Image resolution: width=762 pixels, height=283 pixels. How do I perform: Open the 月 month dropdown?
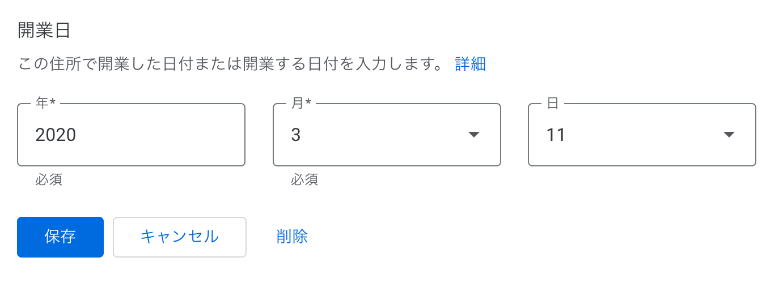pos(387,135)
